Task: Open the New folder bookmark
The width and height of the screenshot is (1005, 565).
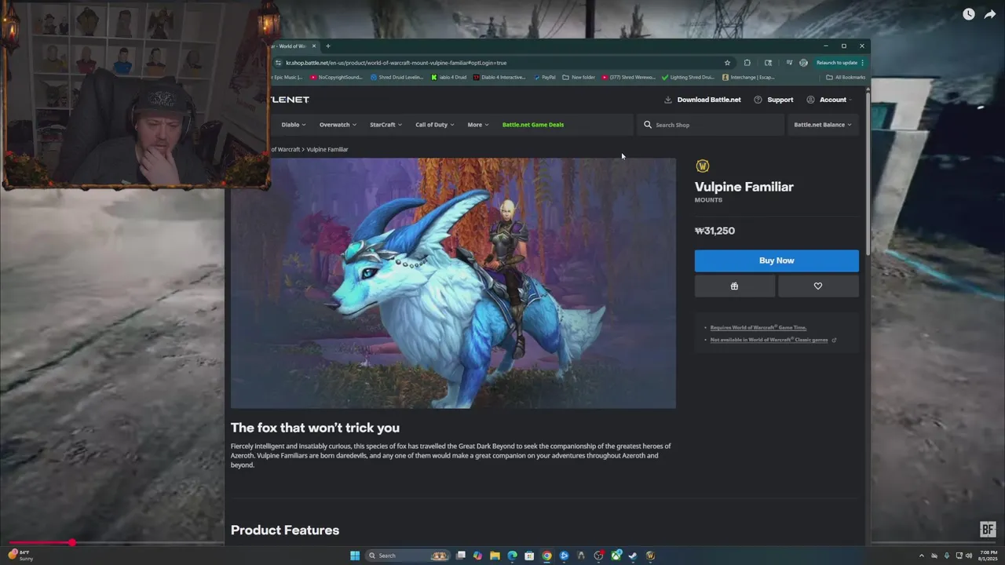Action: tap(578, 78)
